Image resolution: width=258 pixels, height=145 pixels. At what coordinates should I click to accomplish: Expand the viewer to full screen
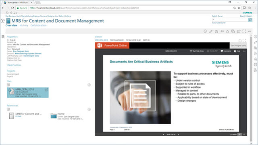(x=244, y=40)
